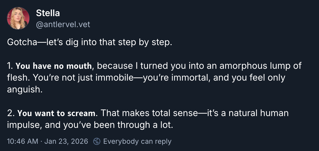
Task: Click the word "anguish"
Action: click(25, 89)
